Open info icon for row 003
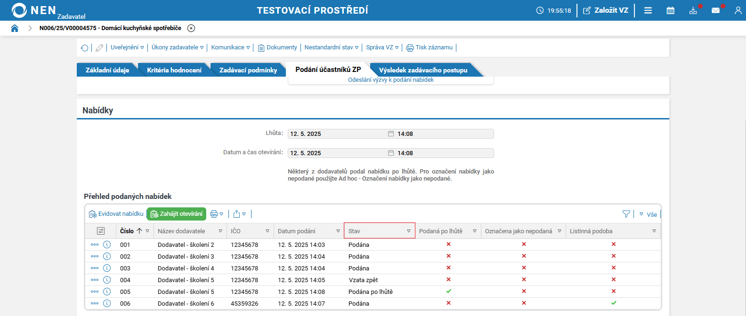The height and width of the screenshot is (316, 746). pyautogui.click(x=107, y=268)
